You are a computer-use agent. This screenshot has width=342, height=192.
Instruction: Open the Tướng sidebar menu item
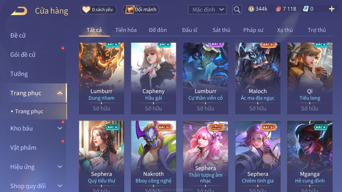coord(19,74)
